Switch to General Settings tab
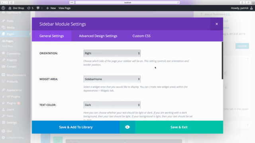255x143 pixels. click(x=51, y=36)
